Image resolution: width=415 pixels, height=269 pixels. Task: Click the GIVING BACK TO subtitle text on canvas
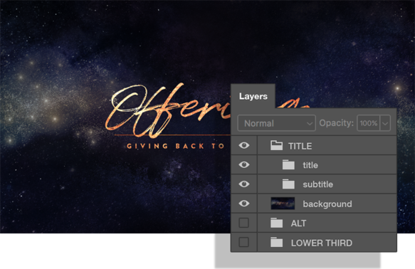tap(175, 146)
